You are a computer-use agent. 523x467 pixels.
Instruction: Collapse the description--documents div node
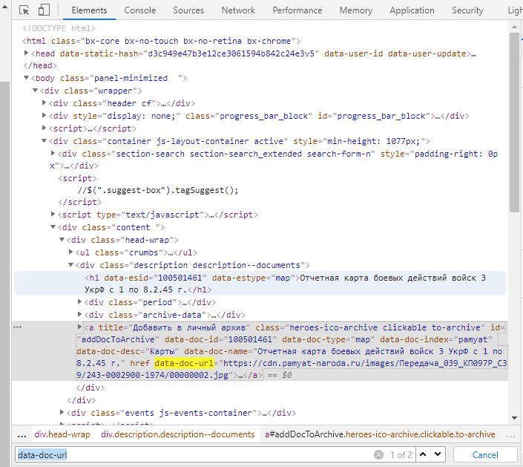click(x=70, y=265)
